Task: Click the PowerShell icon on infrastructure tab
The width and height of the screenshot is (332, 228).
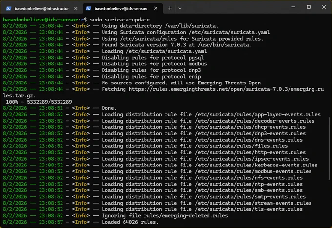Action: click(9, 8)
